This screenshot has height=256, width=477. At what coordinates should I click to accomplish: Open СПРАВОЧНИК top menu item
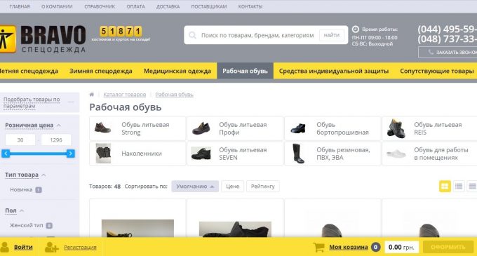[x=100, y=6]
